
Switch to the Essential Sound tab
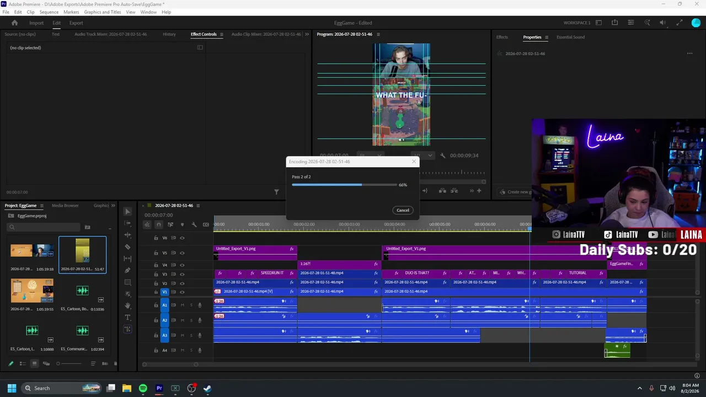point(570,37)
